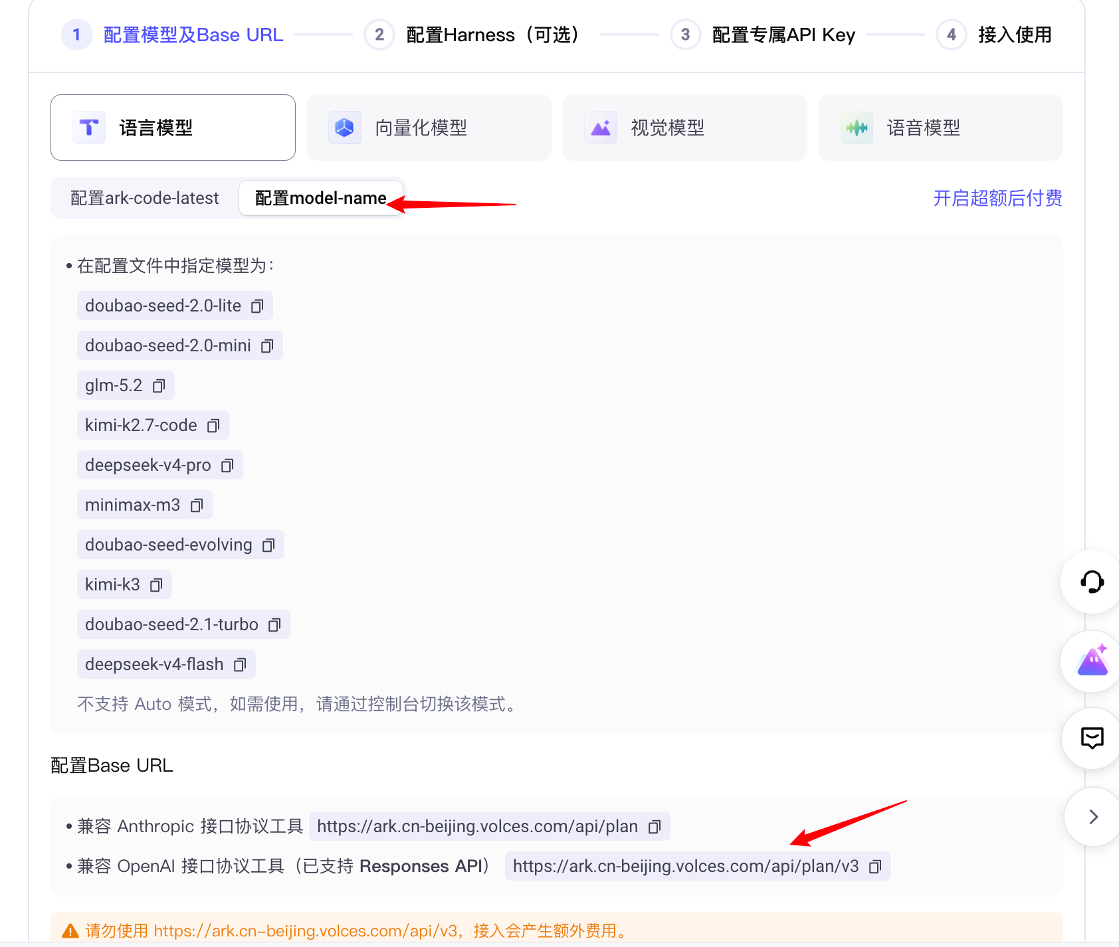Open the purple AI assistant floating button

click(x=1092, y=661)
